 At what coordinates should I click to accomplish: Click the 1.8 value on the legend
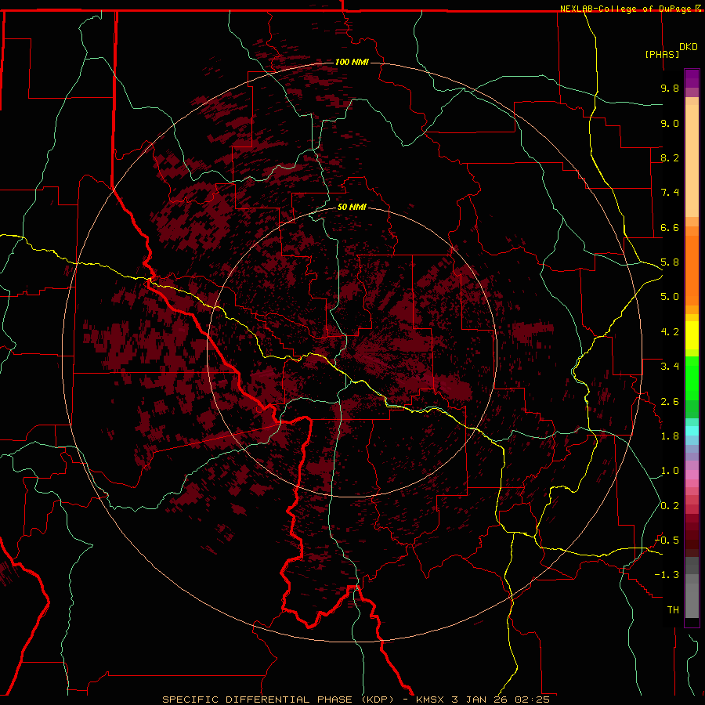point(670,436)
